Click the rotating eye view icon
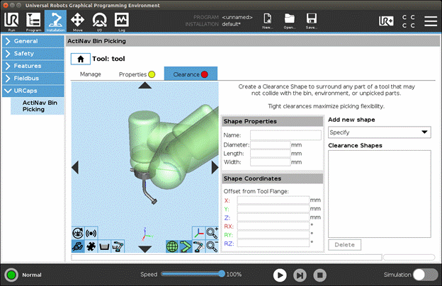 (x=77, y=233)
